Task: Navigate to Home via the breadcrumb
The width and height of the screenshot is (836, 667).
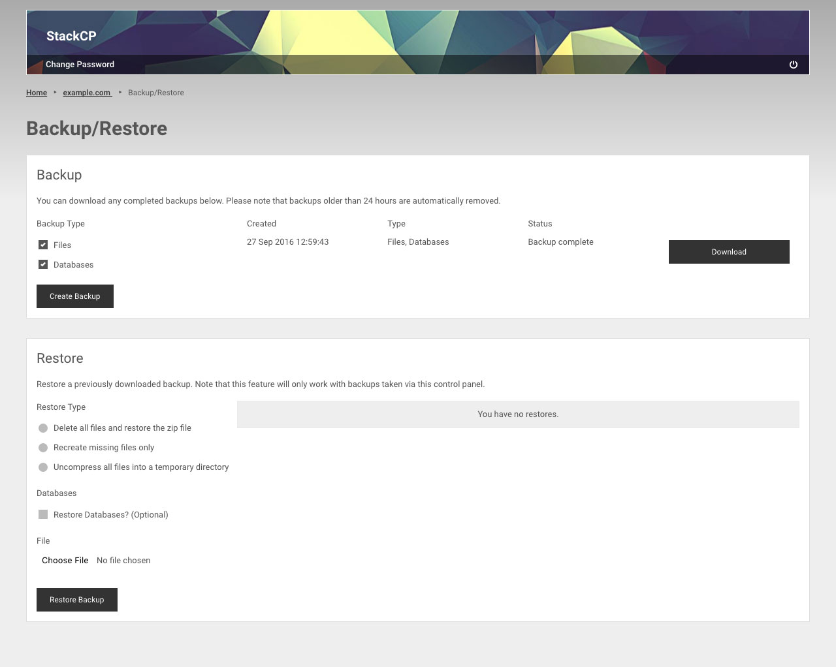Action: pyautogui.click(x=36, y=93)
